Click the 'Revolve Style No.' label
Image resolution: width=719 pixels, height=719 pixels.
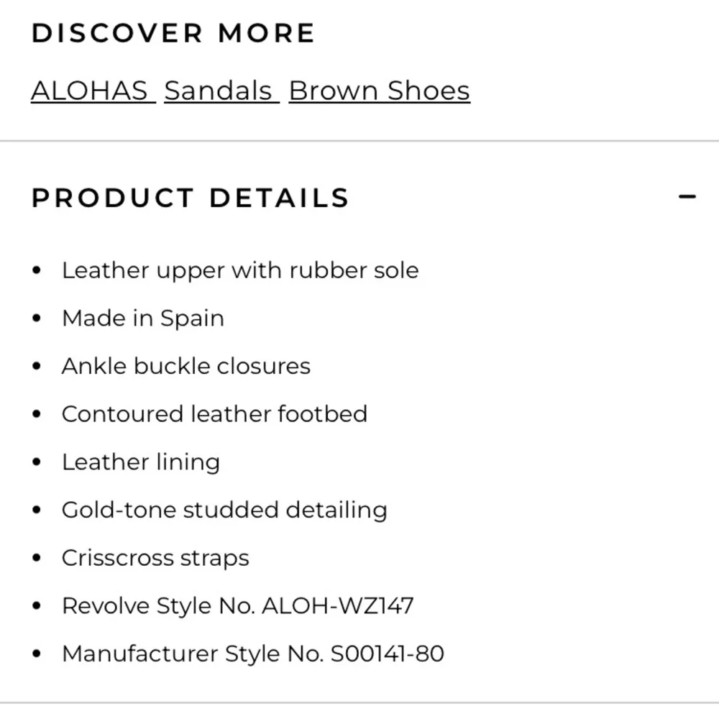coord(158,606)
